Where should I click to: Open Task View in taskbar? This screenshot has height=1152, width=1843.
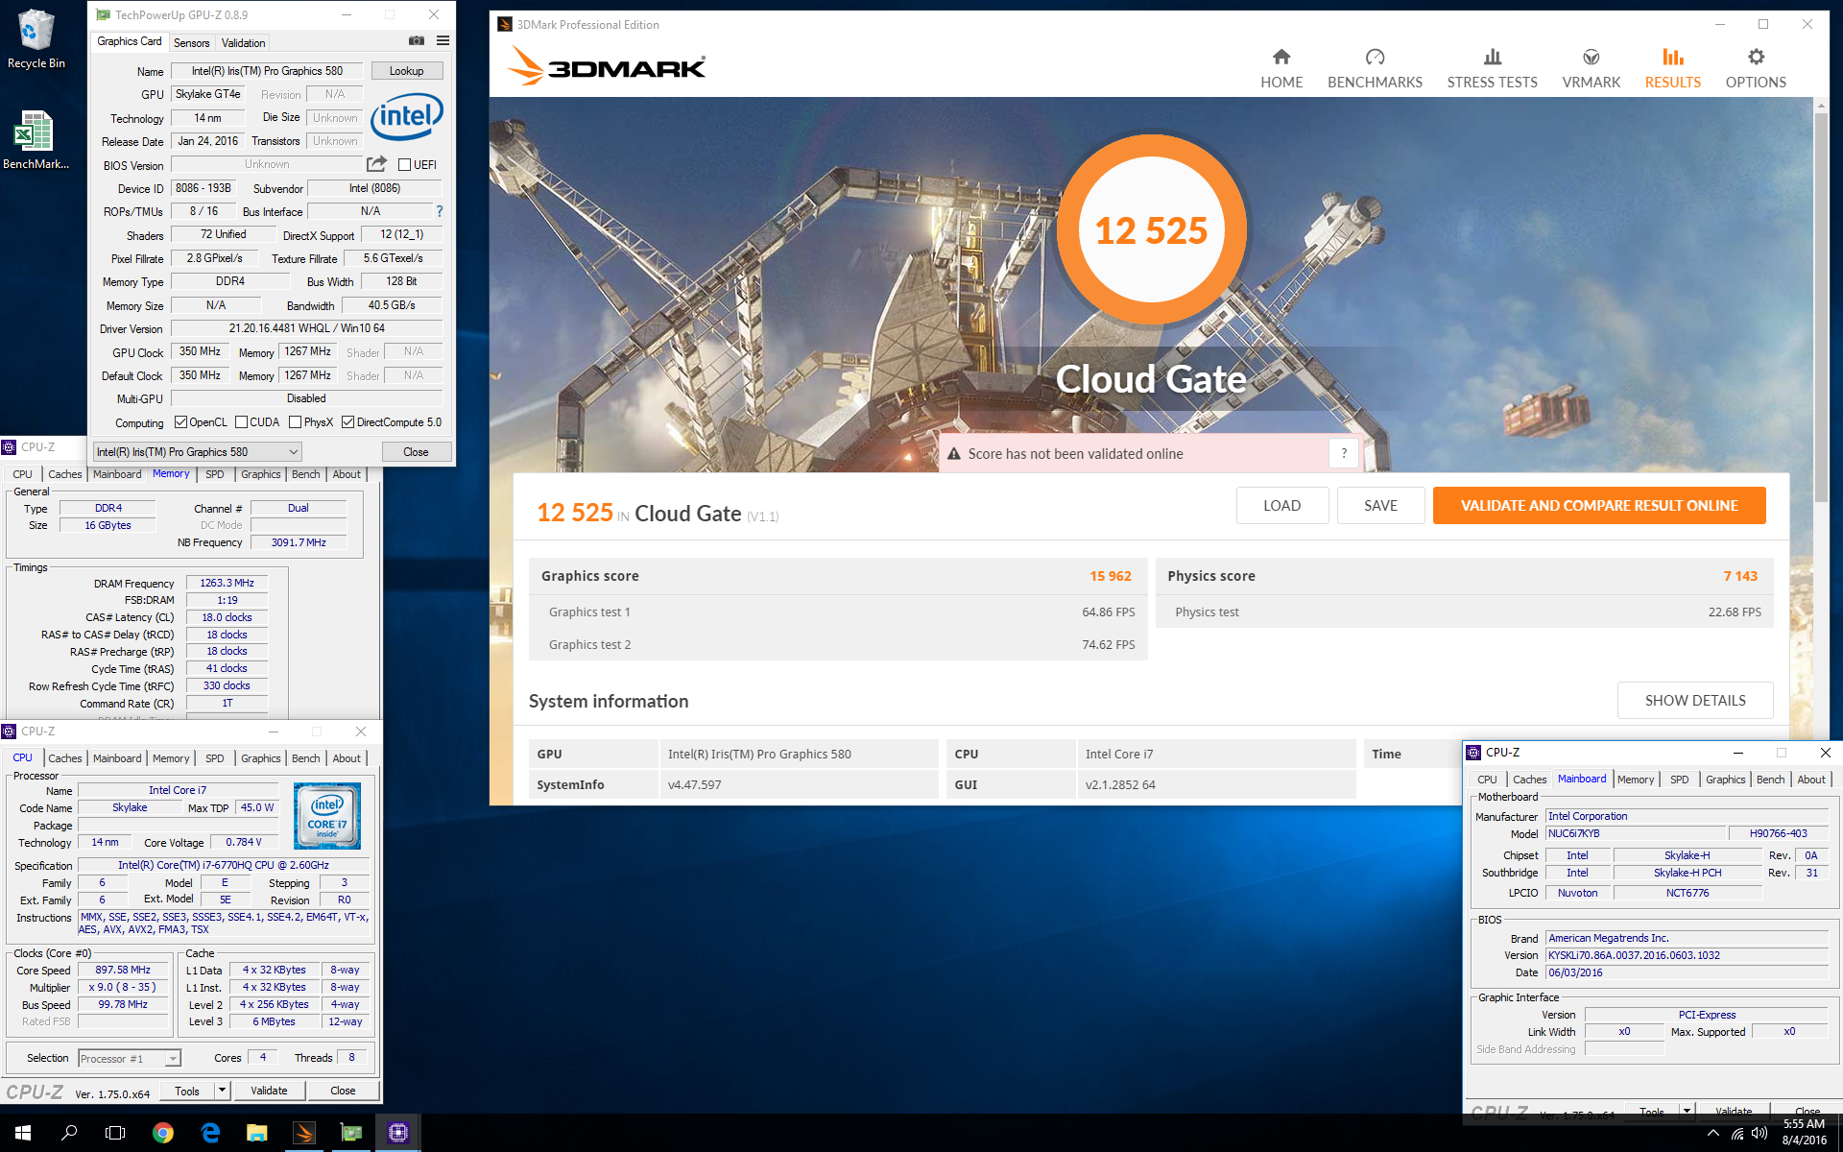coord(115,1133)
